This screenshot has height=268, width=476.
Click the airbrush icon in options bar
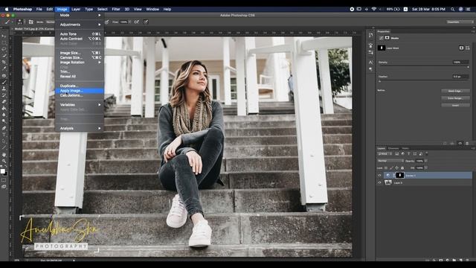click(137, 22)
